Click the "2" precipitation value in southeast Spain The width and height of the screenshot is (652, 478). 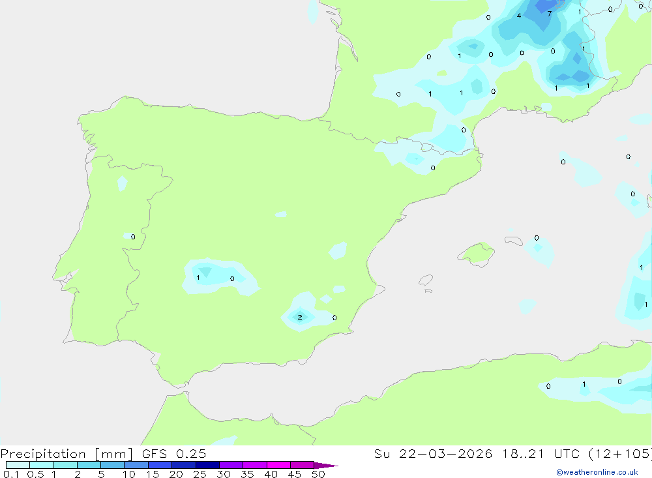300,318
